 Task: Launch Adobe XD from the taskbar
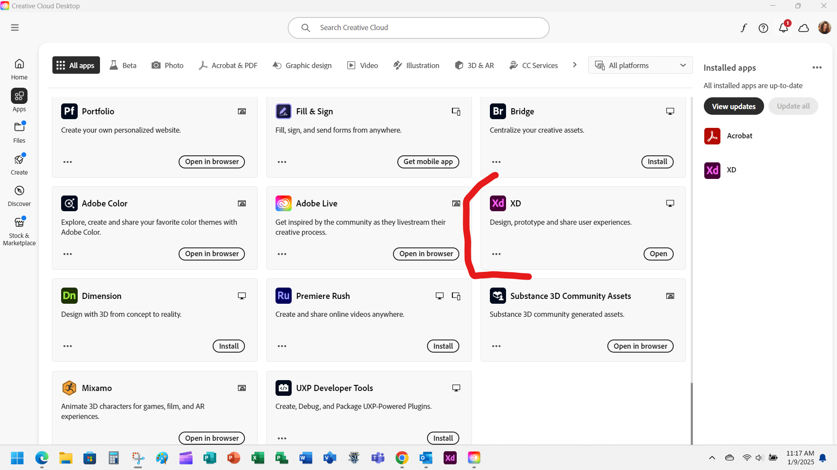[x=450, y=458]
